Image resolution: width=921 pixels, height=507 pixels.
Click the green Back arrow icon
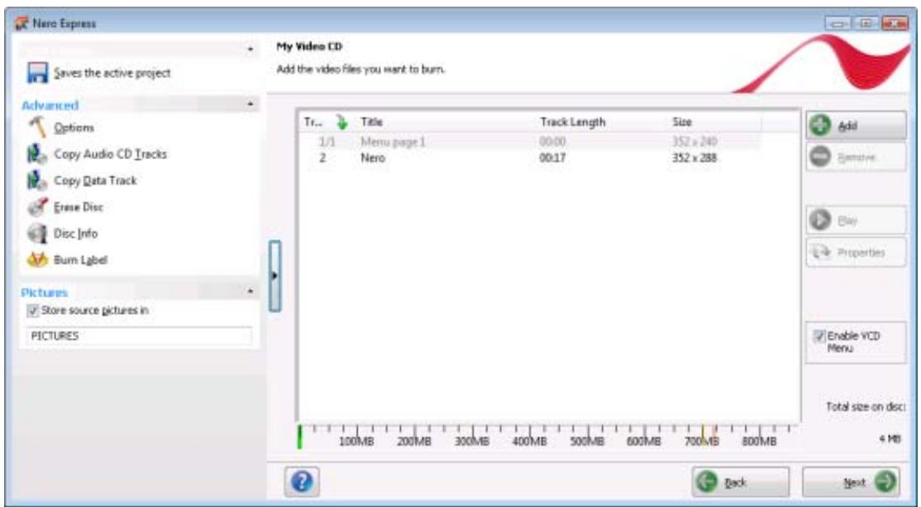pyautogui.click(x=706, y=482)
